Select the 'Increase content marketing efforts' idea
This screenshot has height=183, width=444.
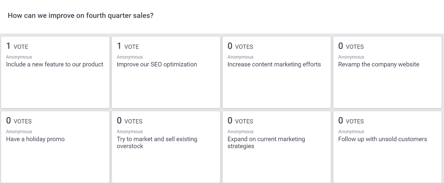(274, 65)
